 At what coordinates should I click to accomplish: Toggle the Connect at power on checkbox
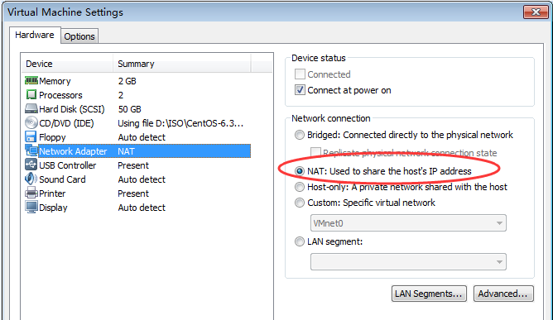(x=300, y=90)
